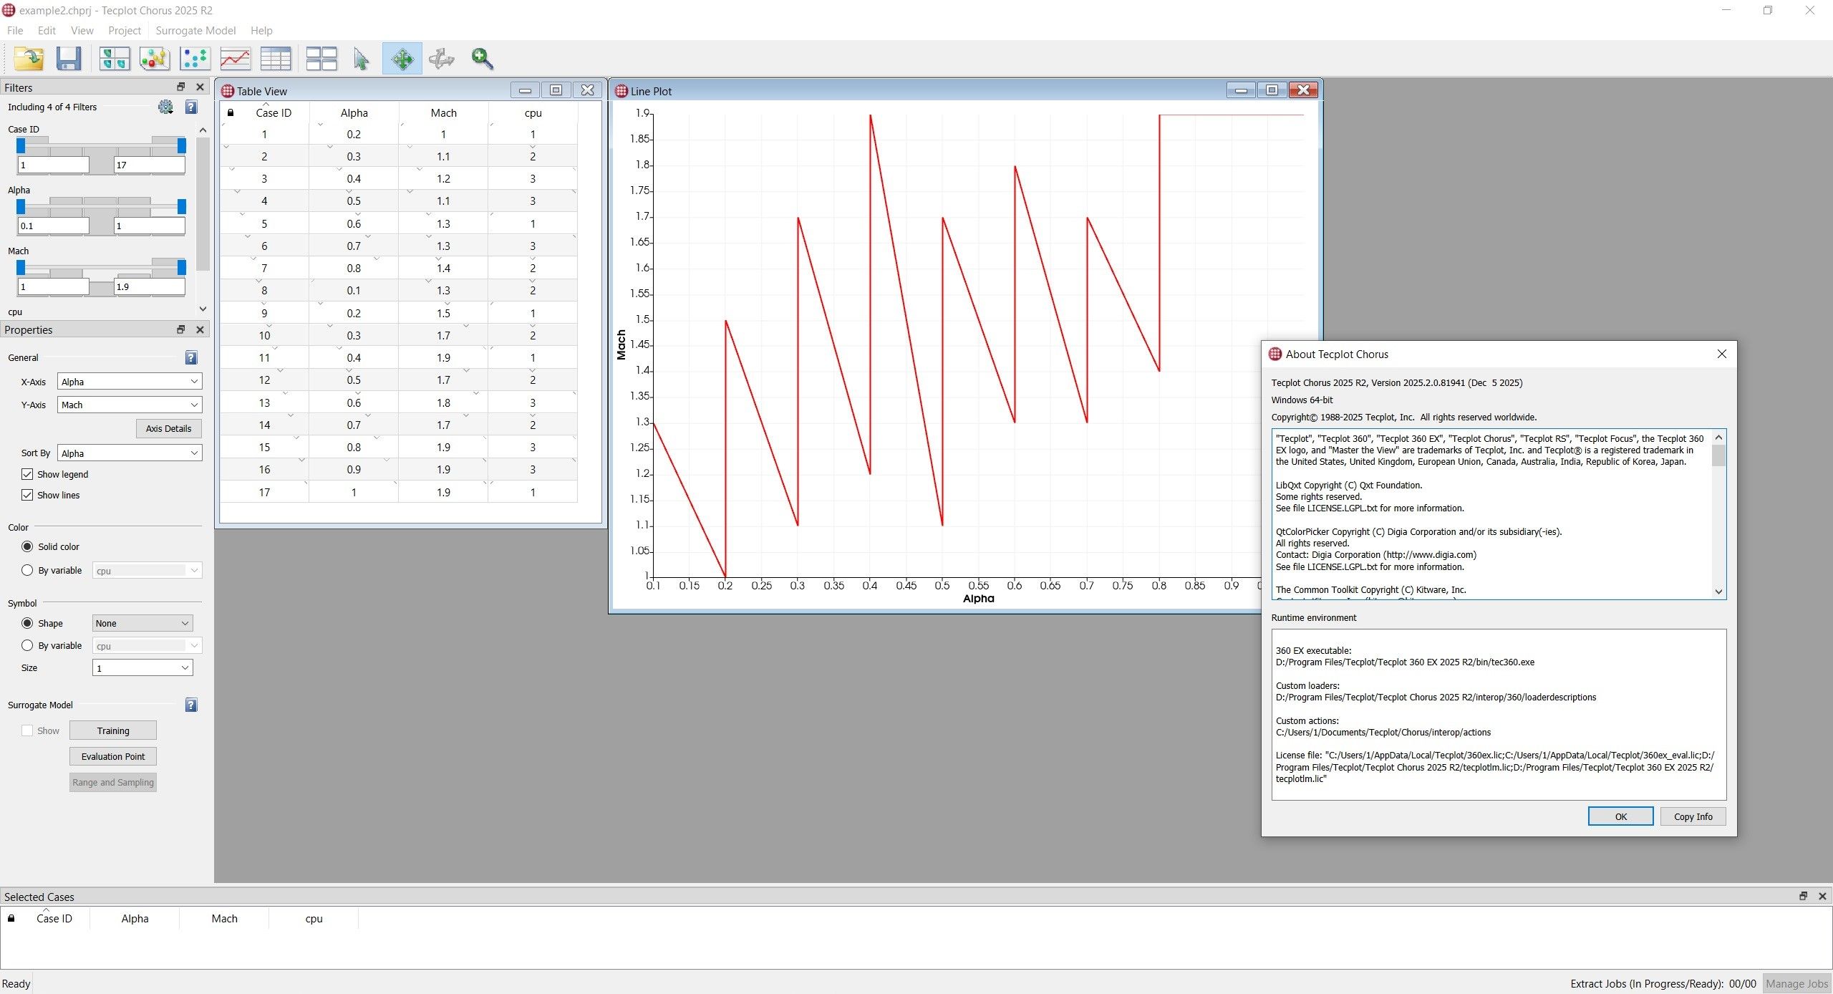Save the current project using the toolbar icon
This screenshot has height=994, width=1833.
(x=68, y=59)
